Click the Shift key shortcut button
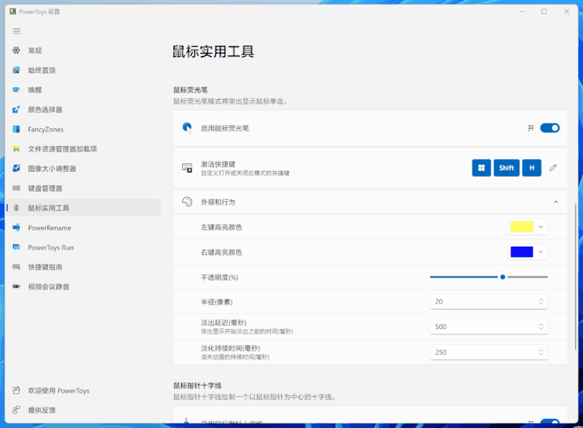583x428 pixels. [506, 167]
